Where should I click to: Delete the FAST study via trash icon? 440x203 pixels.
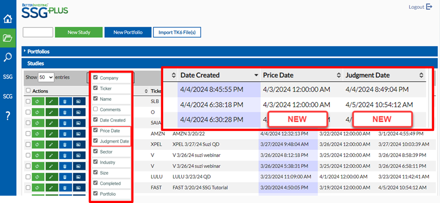click(x=65, y=188)
